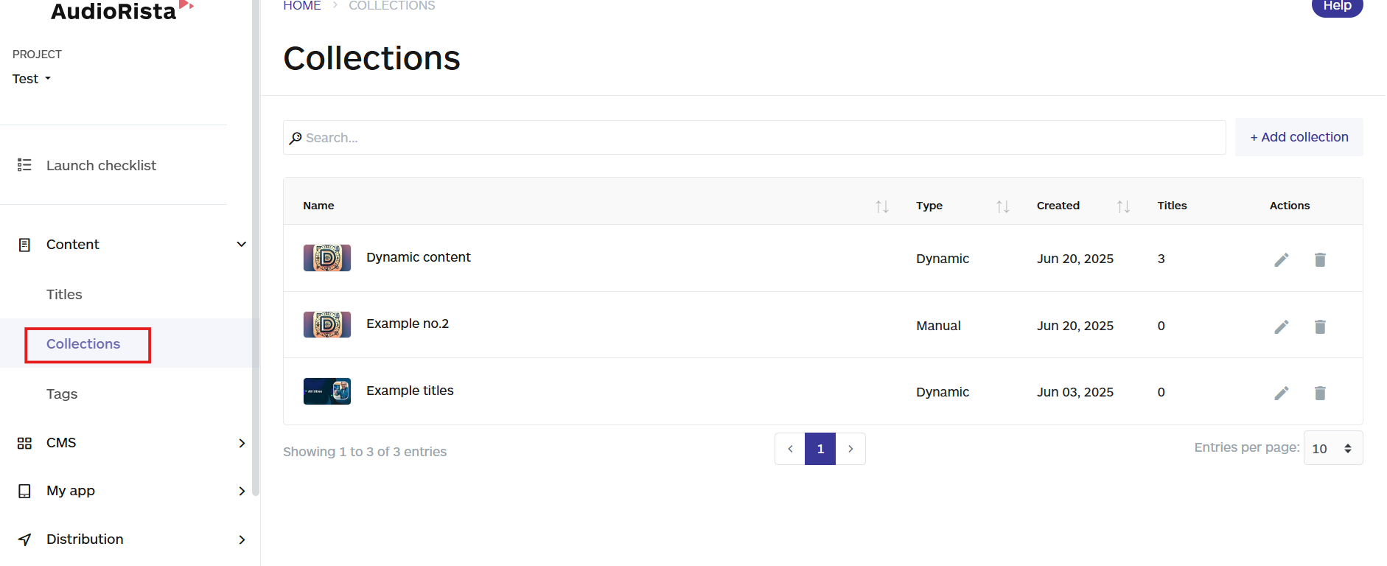Open the Distribution sidebar section

pyautogui.click(x=85, y=539)
